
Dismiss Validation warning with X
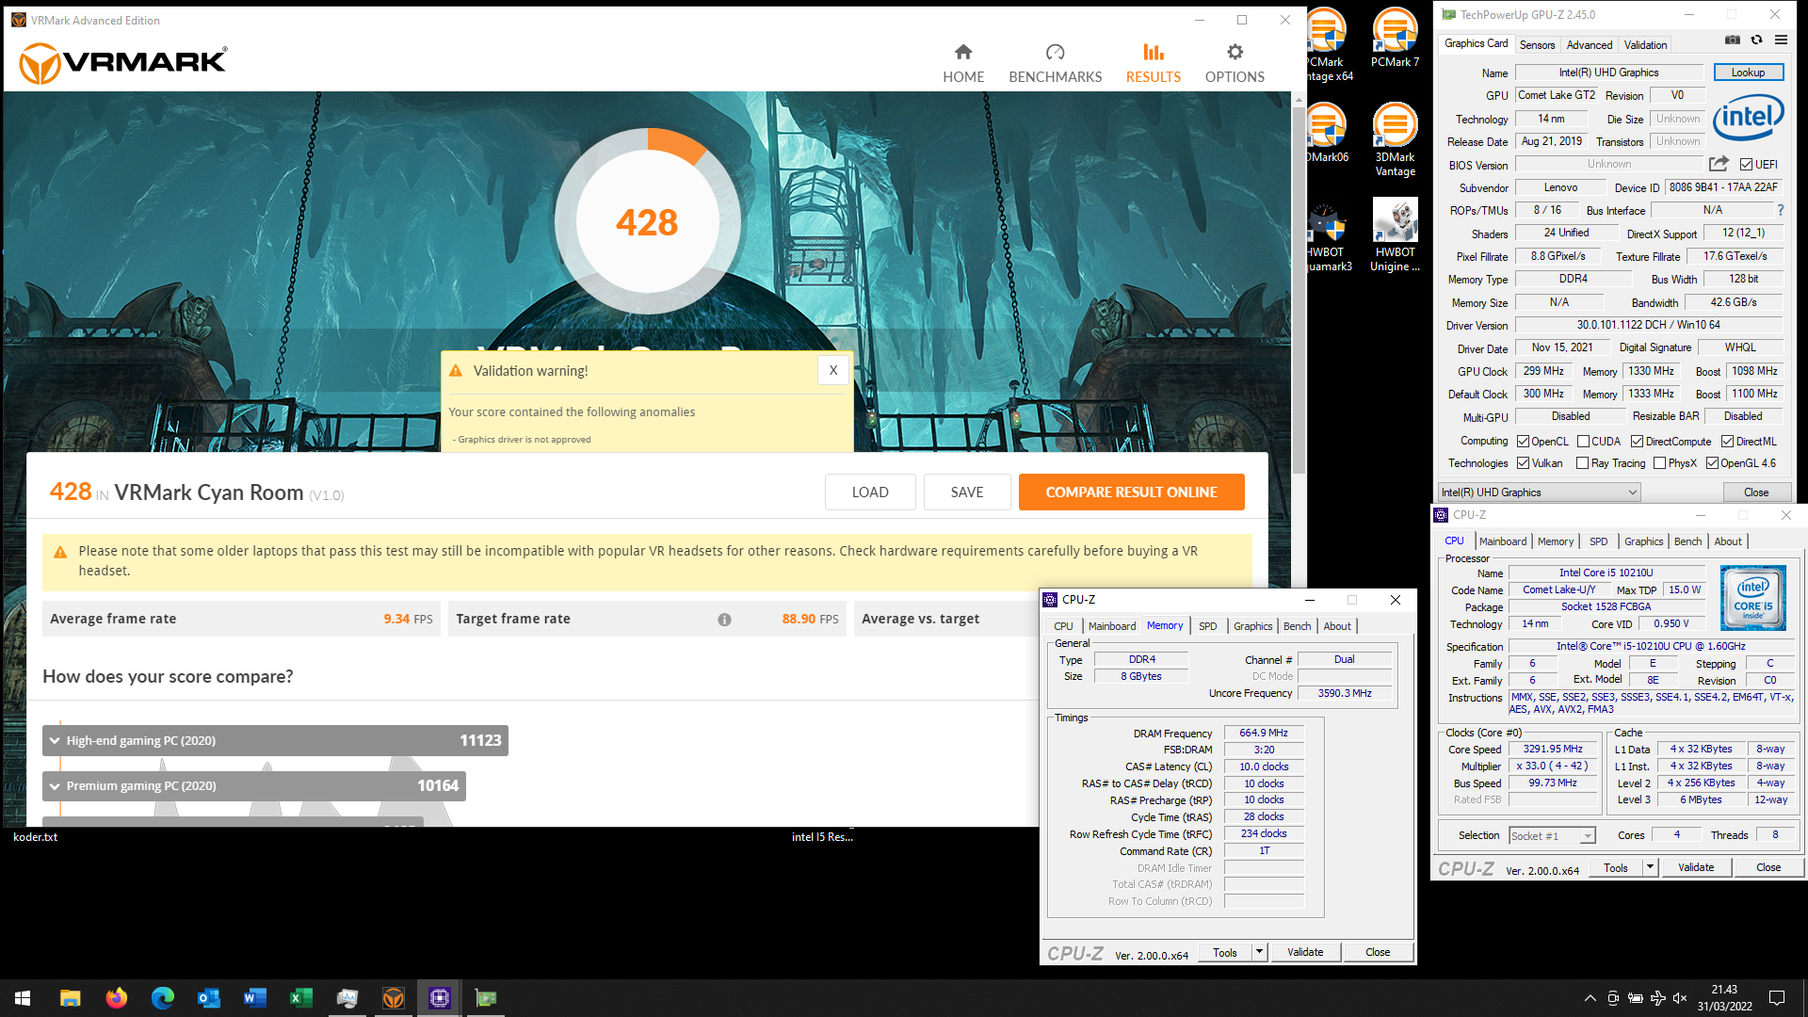[833, 370]
